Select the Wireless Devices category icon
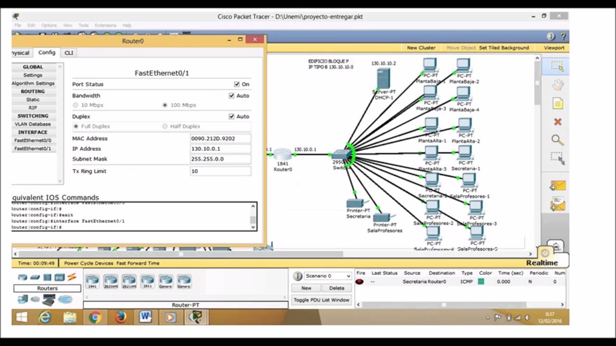Screen dimensions: 616x346 coord(59,277)
